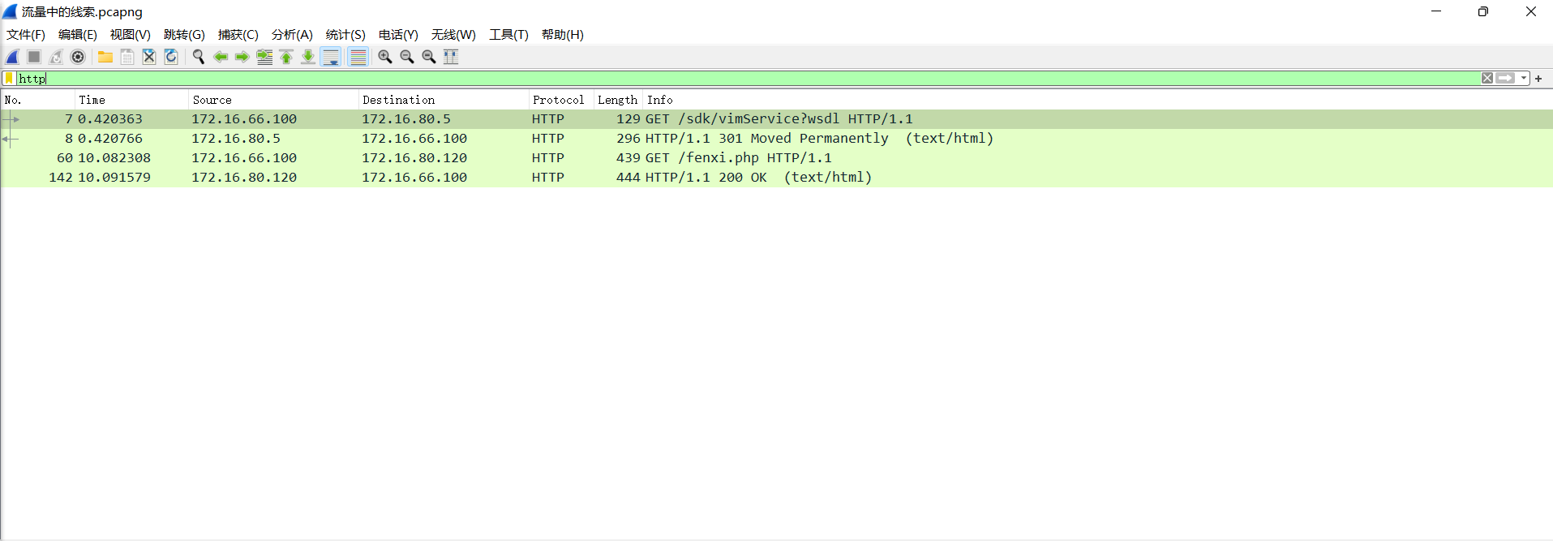This screenshot has width=1553, height=541.
Task: Toggle auto-scroll during live capture
Action: click(331, 57)
